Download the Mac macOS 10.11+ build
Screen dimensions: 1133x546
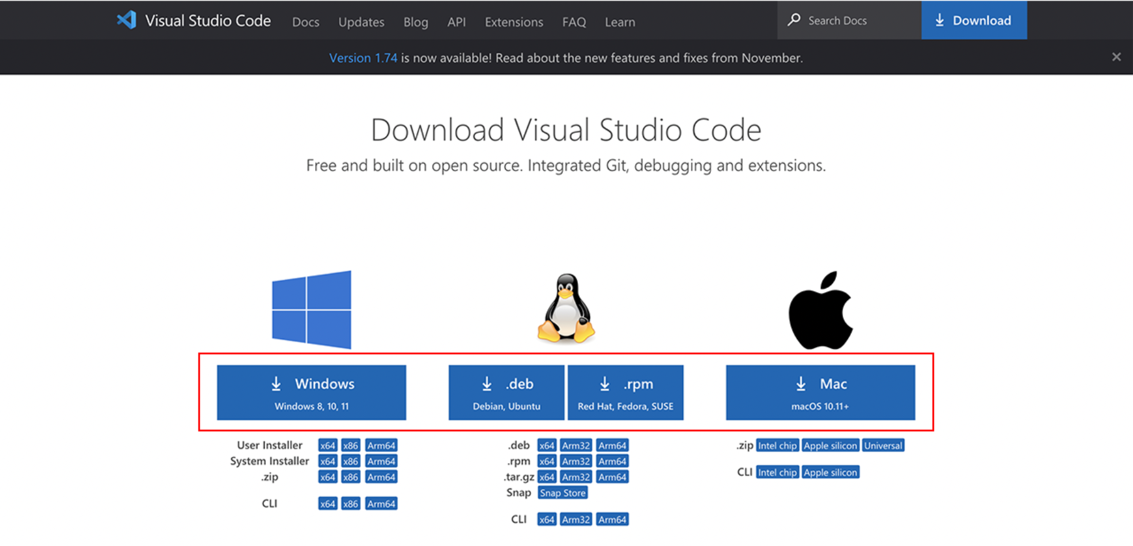coord(820,392)
